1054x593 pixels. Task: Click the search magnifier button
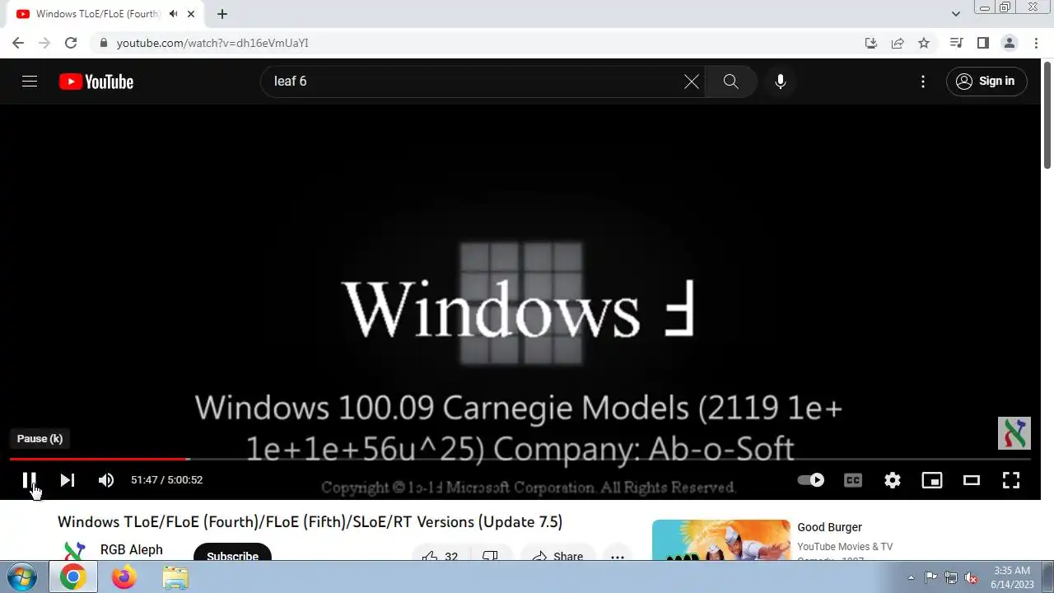tap(730, 82)
